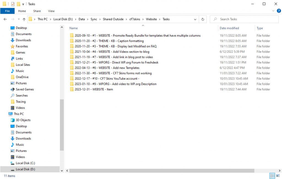Switch to large icons view
282x179 pixels.
pyautogui.click(x=278, y=176)
